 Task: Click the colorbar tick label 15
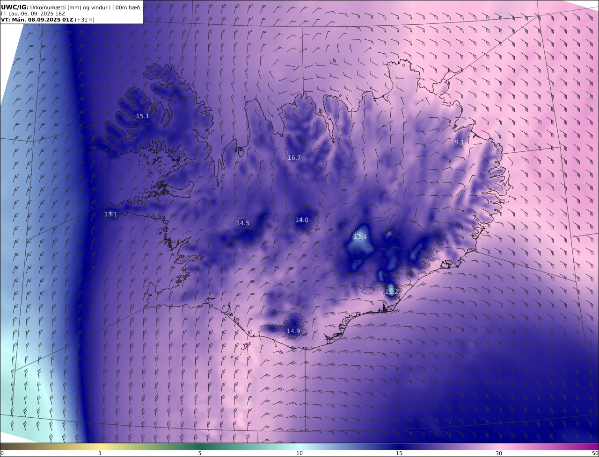(x=399, y=453)
